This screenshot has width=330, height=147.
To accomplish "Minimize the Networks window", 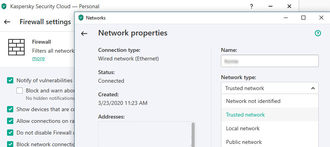I will 285,18.
